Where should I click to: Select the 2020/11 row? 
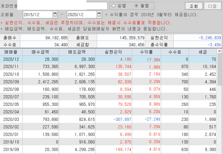[108, 67]
